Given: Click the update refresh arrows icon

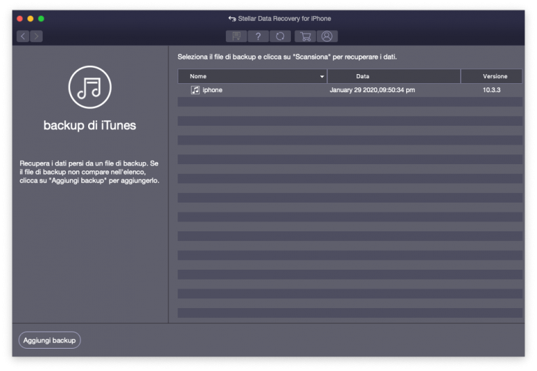Looking at the screenshot, I should [280, 36].
